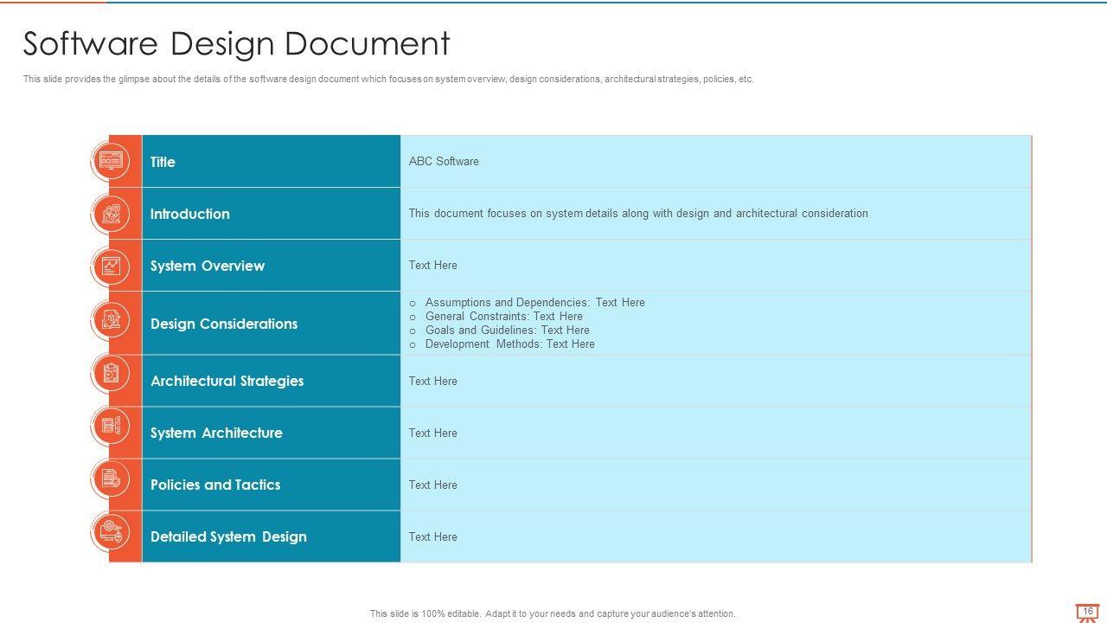Click the icon next to Introduction
Image resolution: width=1107 pixels, height=623 pixels.
(112, 213)
